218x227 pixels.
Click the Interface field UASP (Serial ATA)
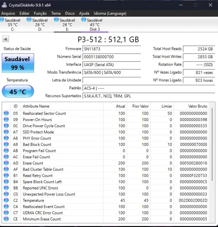click(111, 65)
